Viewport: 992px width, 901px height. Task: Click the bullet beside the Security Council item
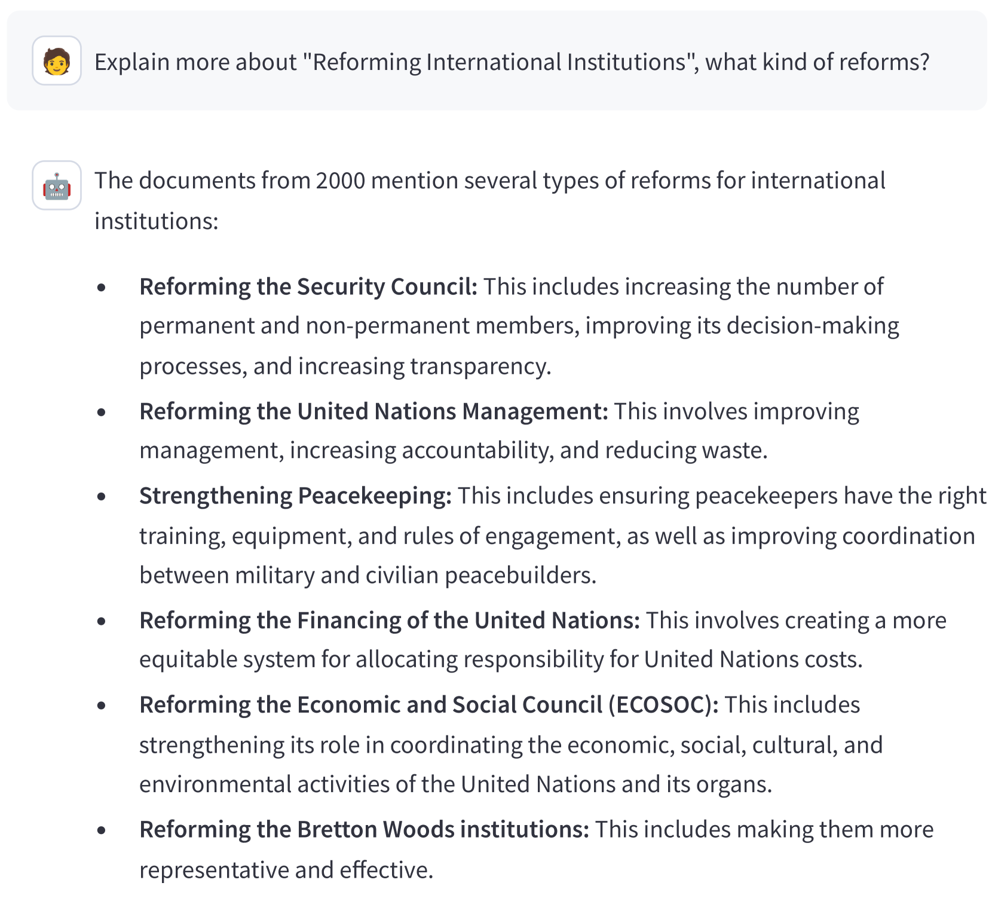tap(102, 288)
